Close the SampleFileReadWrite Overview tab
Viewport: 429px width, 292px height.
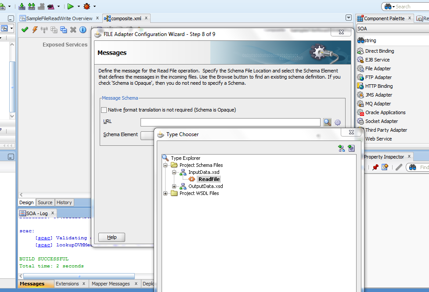click(x=97, y=18)
